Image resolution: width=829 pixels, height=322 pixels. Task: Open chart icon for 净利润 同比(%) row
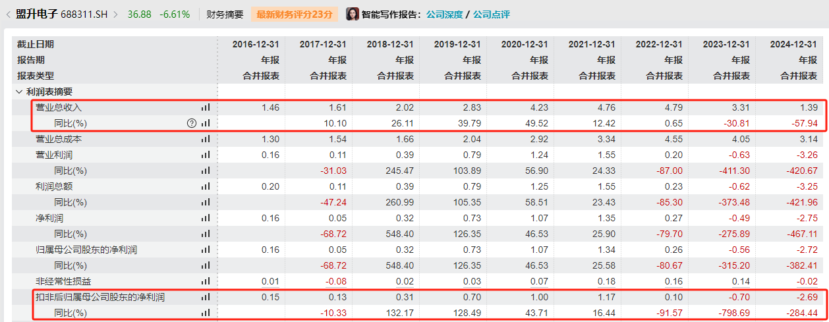pyautogui.click(x=206, y=234)
